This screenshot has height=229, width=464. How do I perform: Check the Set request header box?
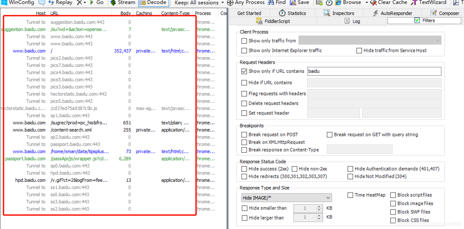pyautogui.click(x=244, y=113)
